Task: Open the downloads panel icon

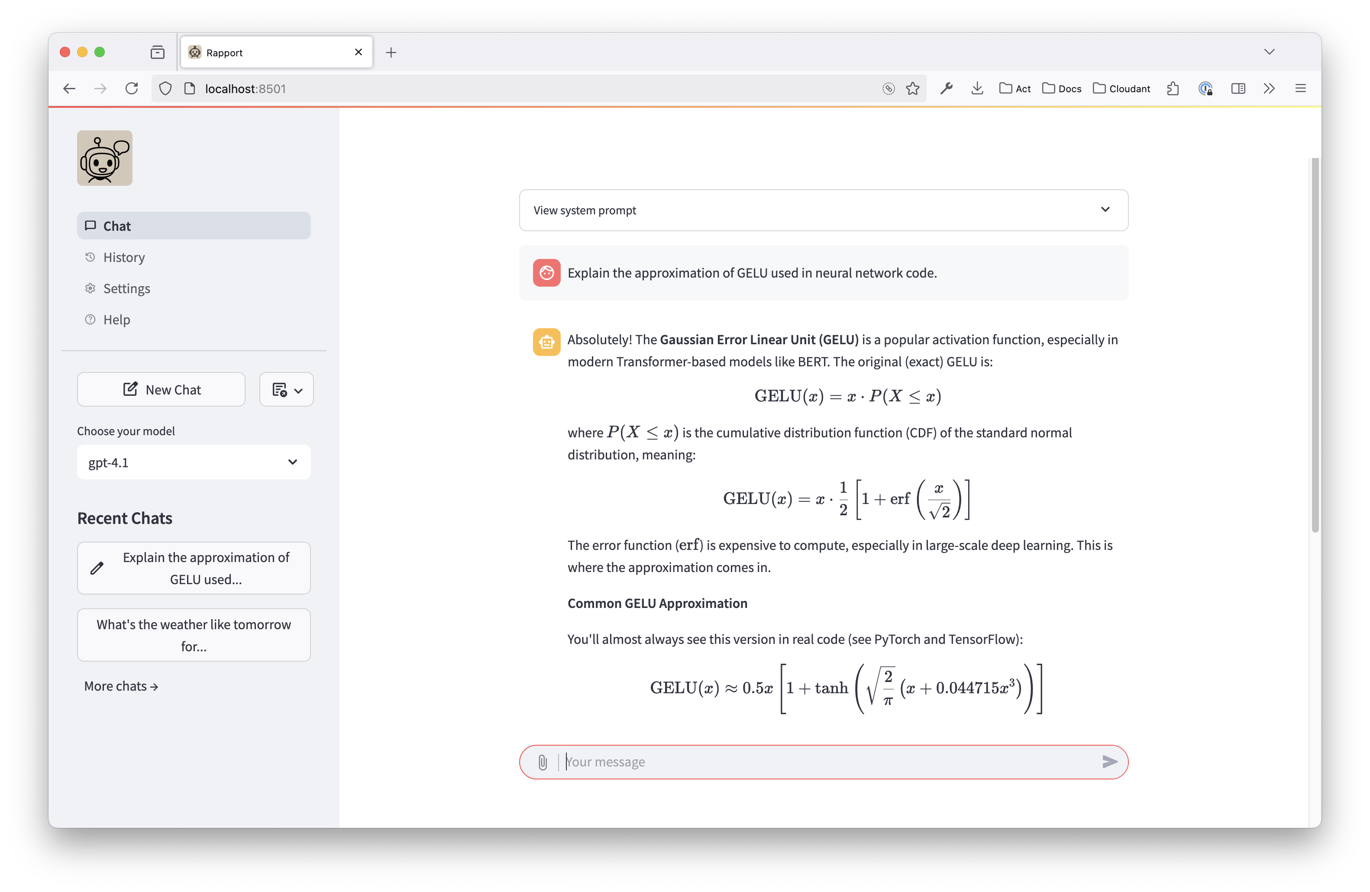Action: click(x=977, y=89)
